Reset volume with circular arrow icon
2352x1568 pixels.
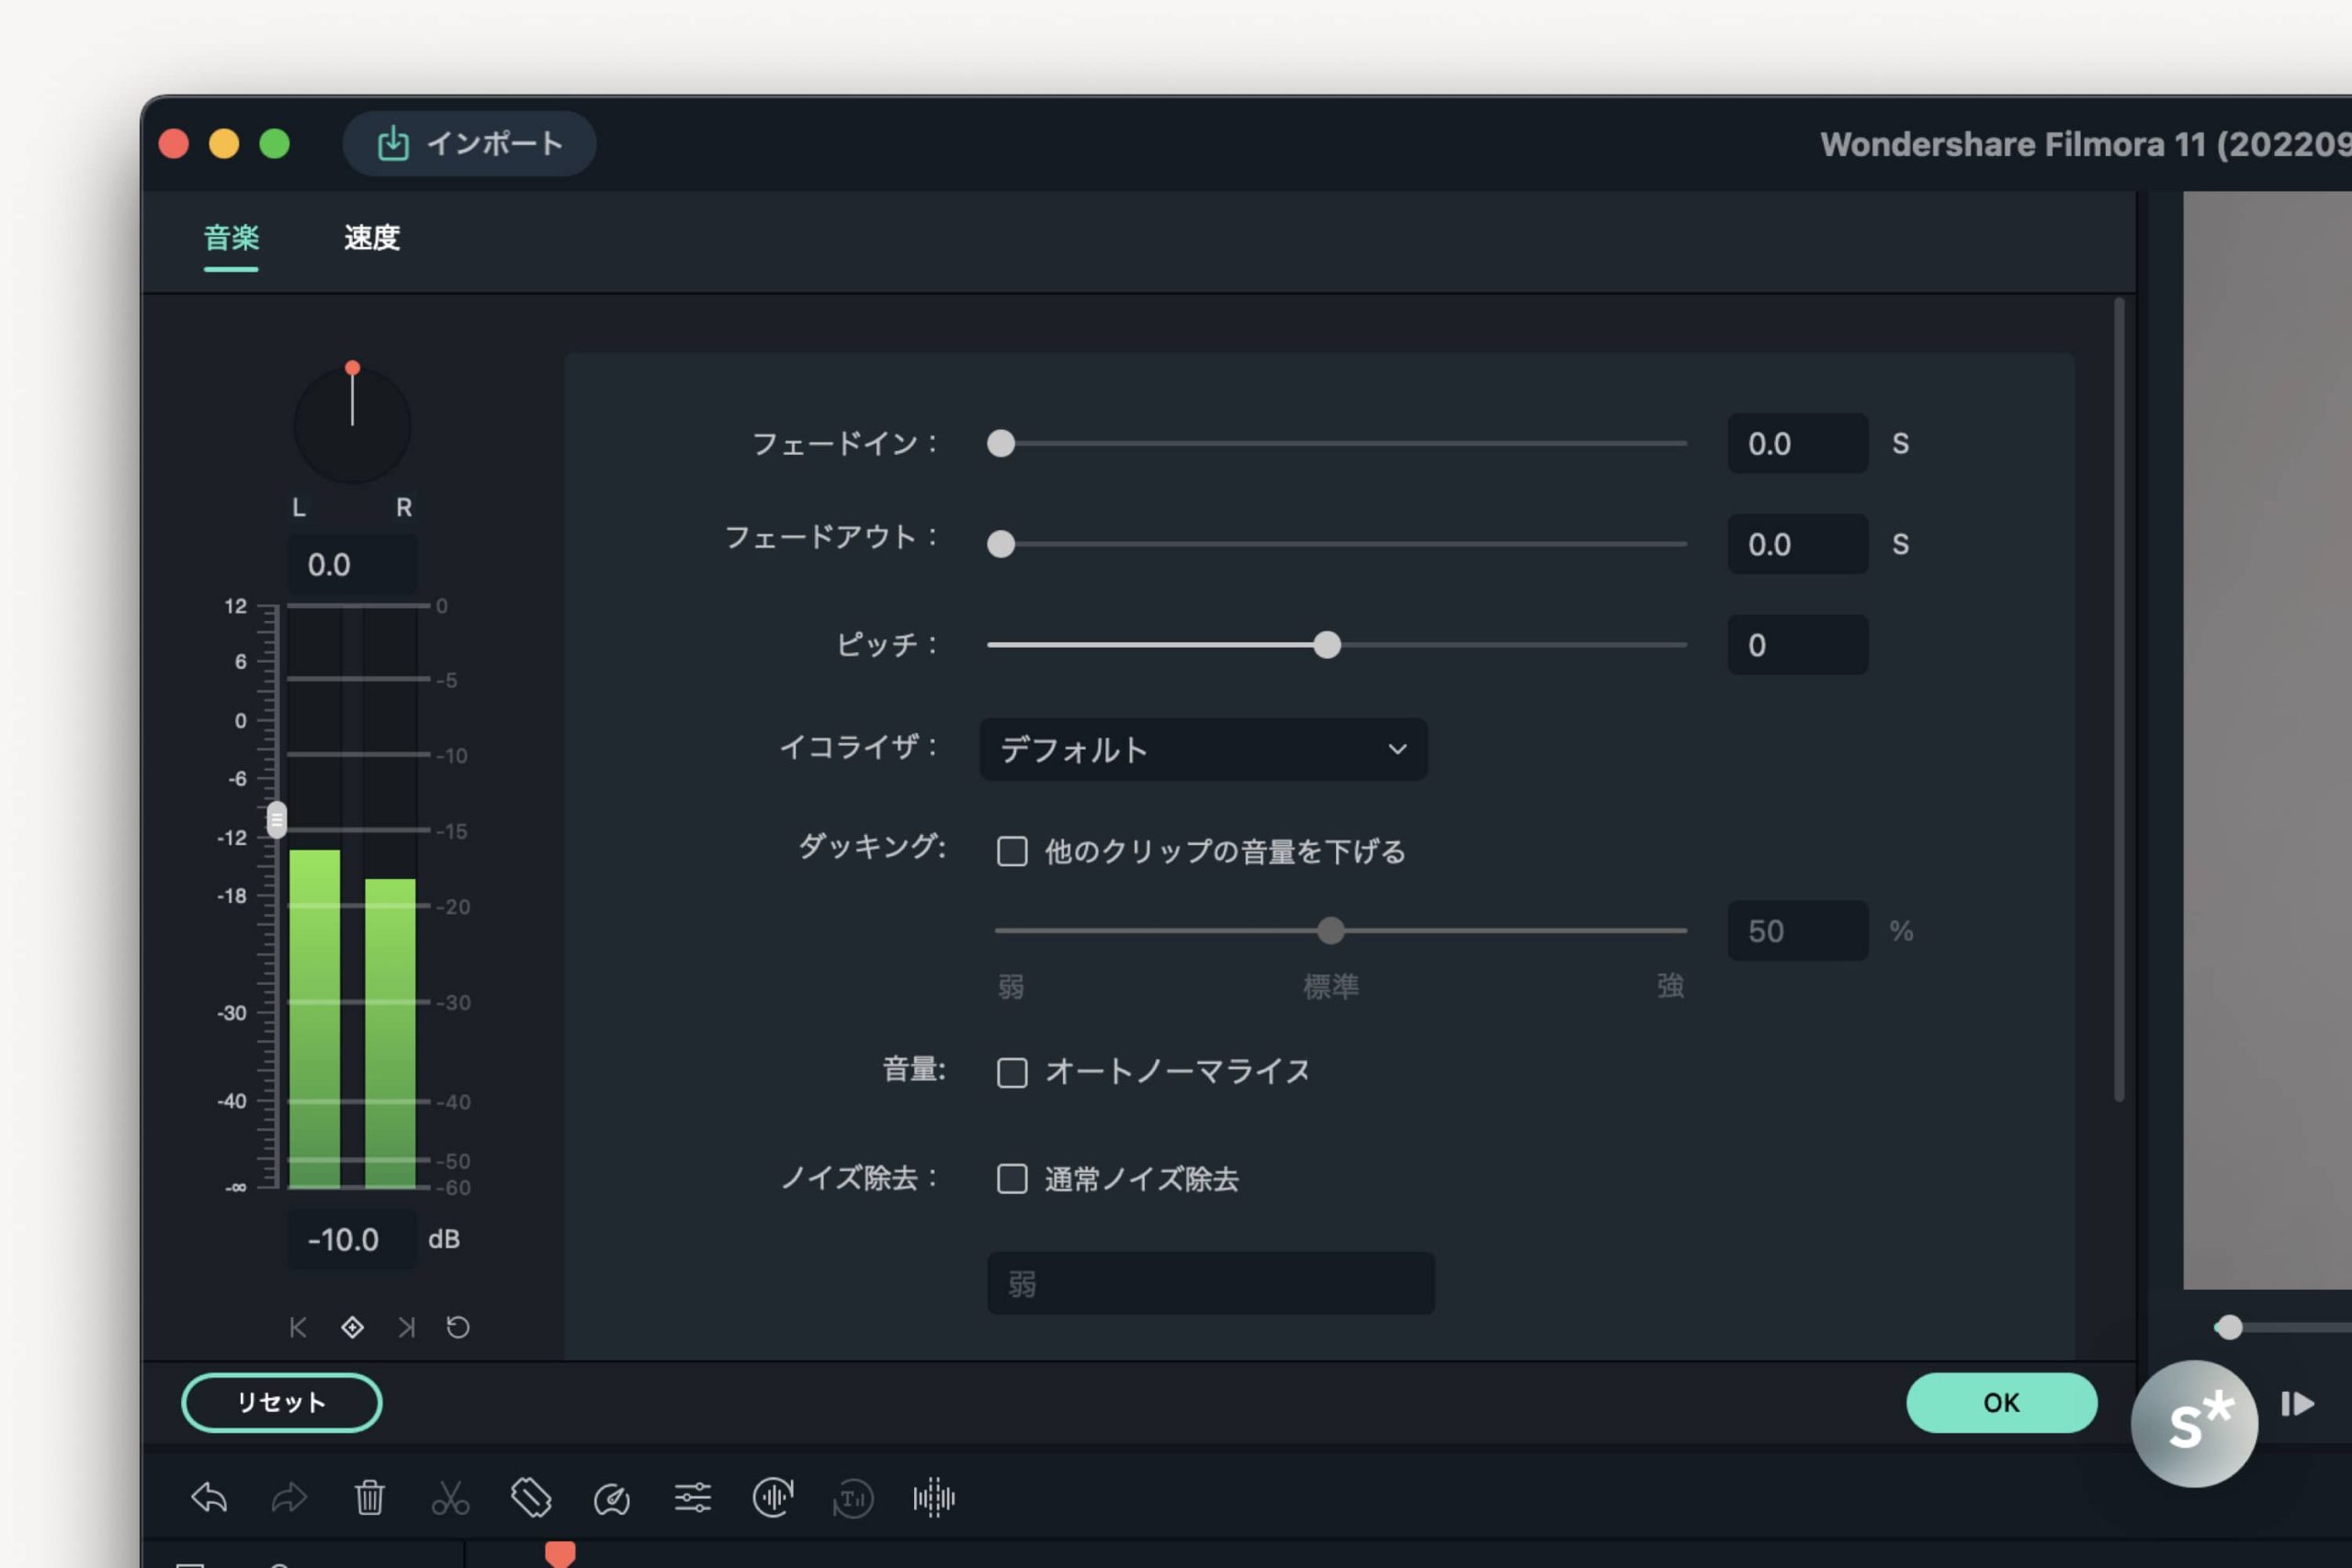[458, 1327]
